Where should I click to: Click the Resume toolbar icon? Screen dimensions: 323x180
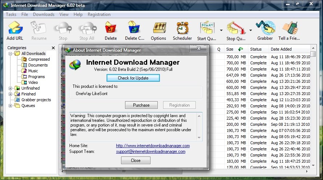tap(39, 31)
